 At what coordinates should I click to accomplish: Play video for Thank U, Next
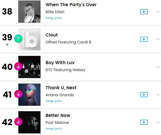pyautogui.click(x=144, y=95)
